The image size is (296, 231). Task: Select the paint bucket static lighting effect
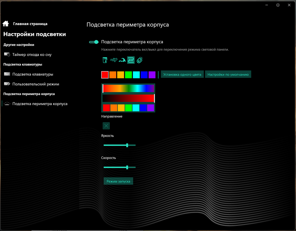pos(105,60)
